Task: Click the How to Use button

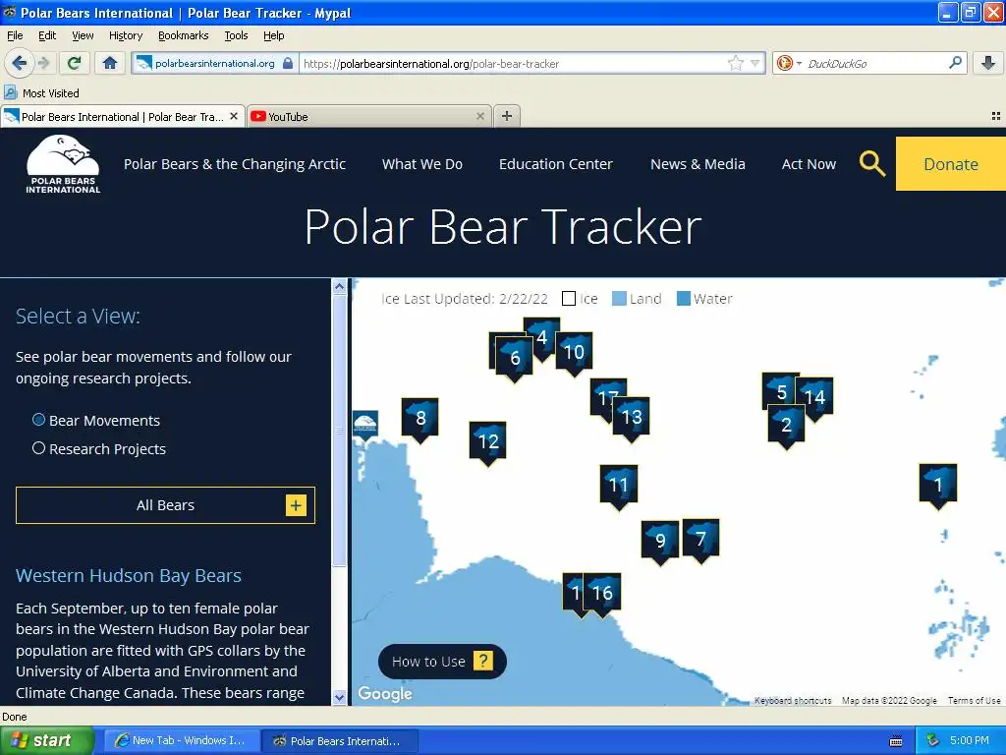Action: (x=443, y=662)
